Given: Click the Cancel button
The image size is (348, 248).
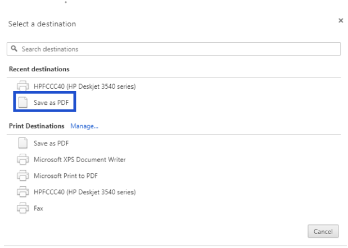Looking at the screenshot, I should pos(323,231).
